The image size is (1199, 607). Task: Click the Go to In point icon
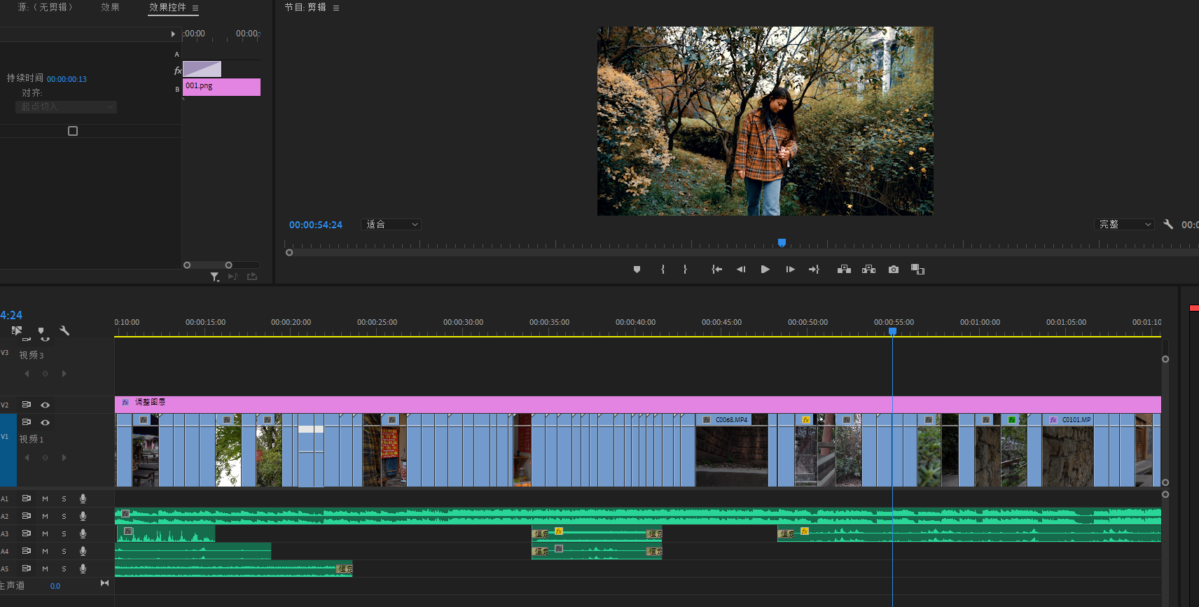pos(716,270)
